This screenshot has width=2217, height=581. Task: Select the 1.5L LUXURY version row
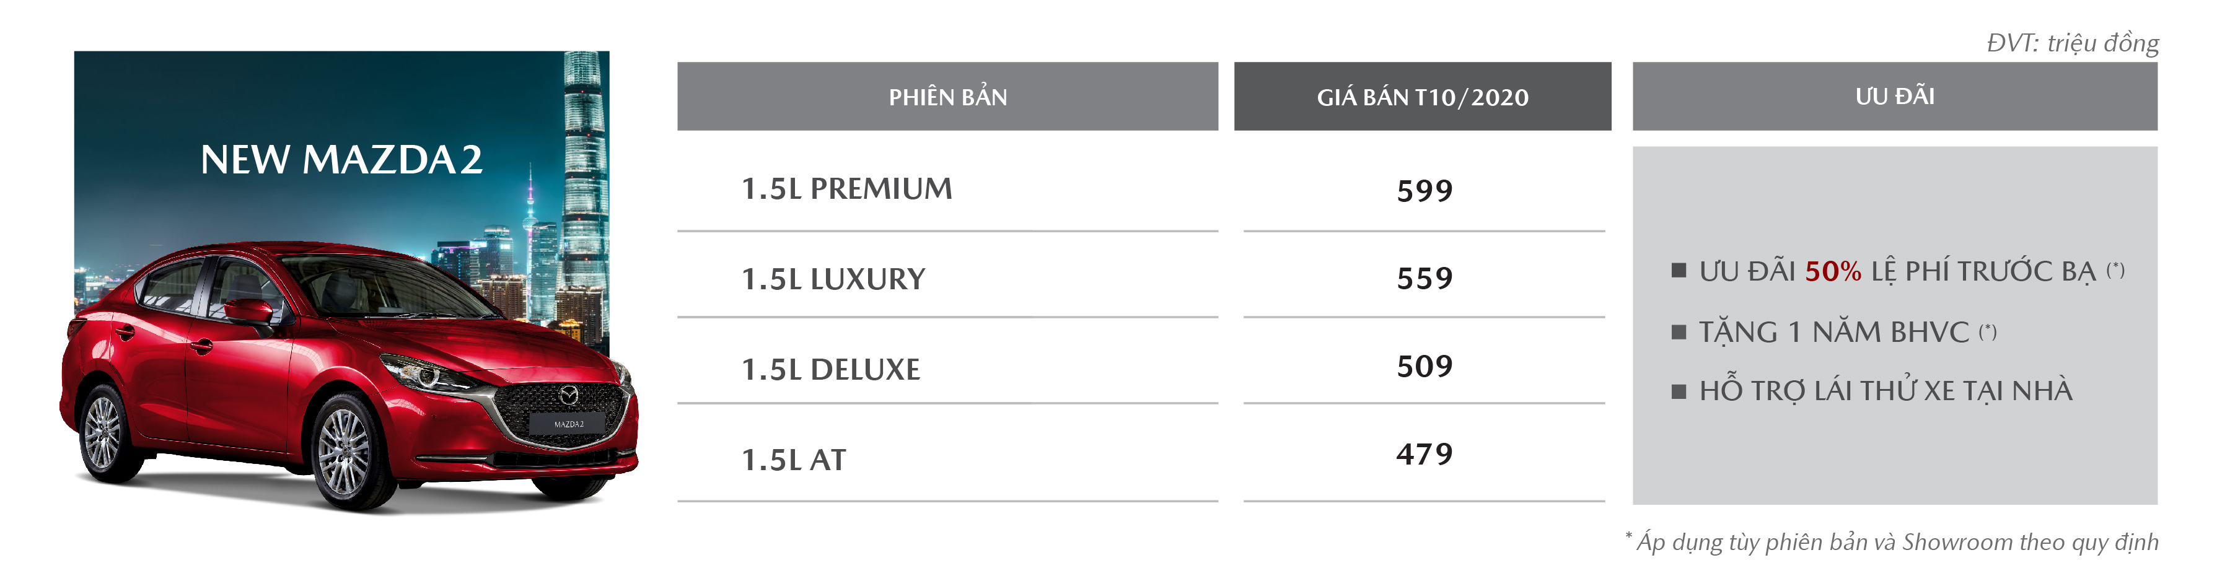coord(947,278)
